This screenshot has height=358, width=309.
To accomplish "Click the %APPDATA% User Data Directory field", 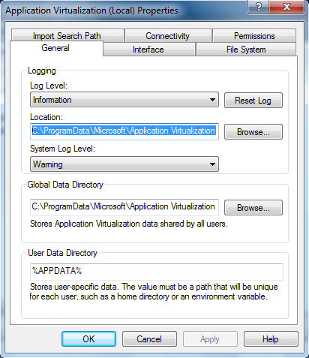I will point(157,272).
